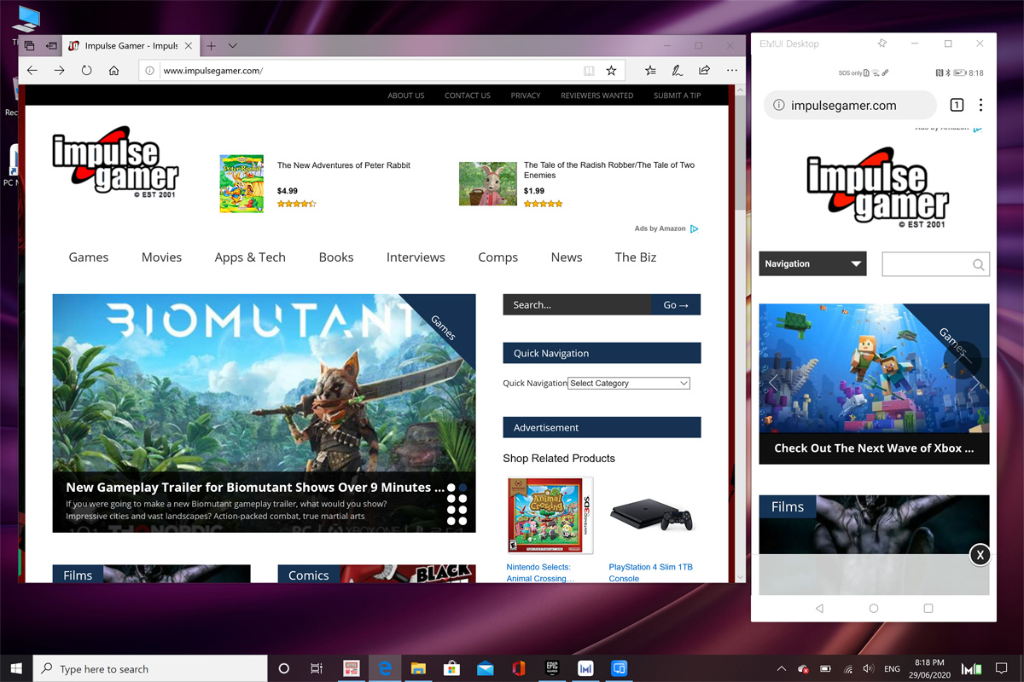
Task: Open three-dot menu in EMUI browser
Action: click(980, 105)
